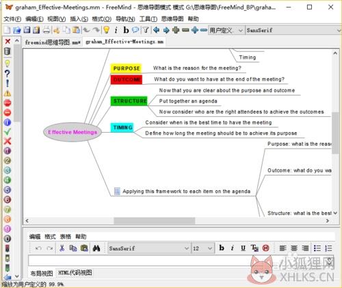Open the 视图(V) menu

(x=57, y=18)
